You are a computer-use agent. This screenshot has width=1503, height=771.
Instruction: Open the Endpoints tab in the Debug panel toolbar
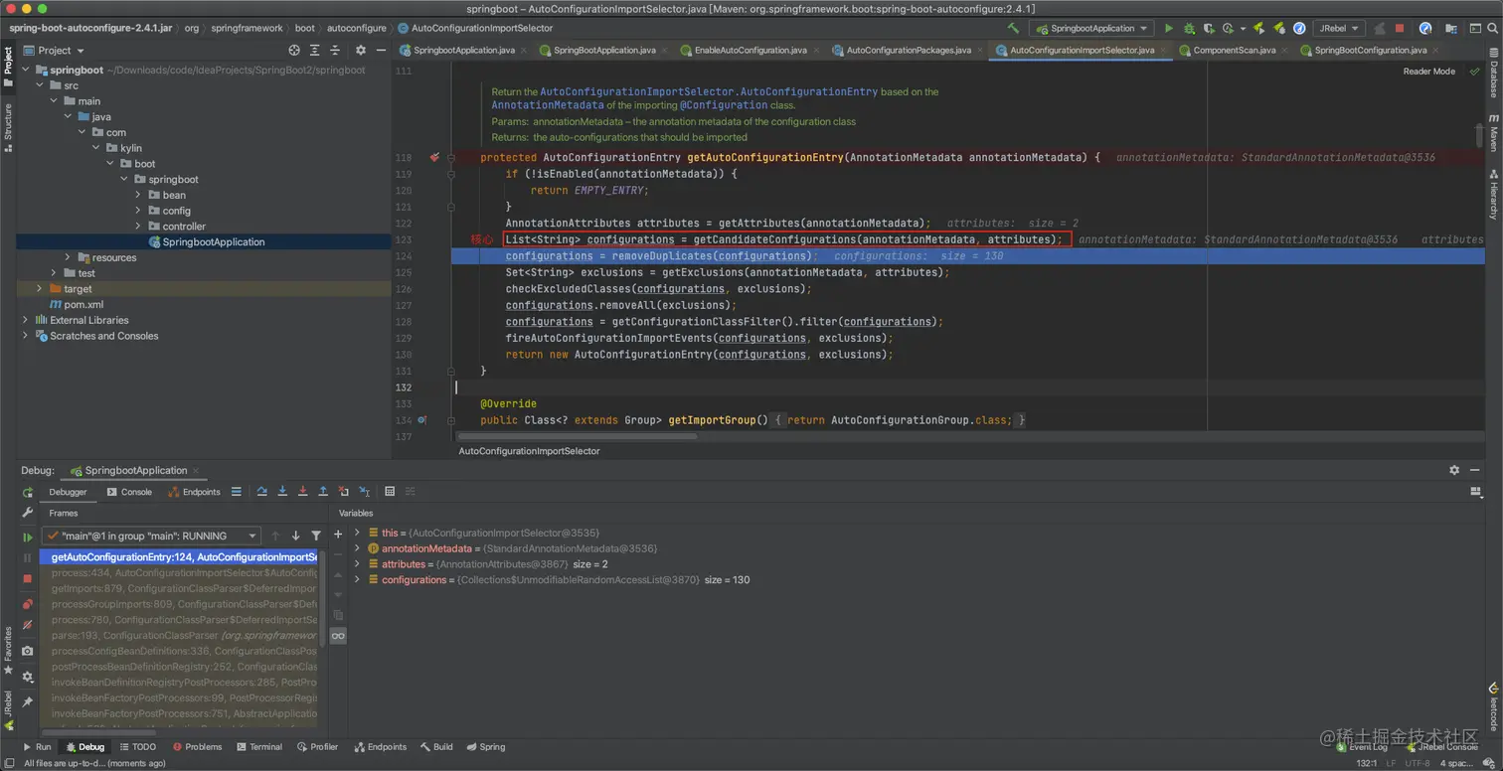[194, 492]
